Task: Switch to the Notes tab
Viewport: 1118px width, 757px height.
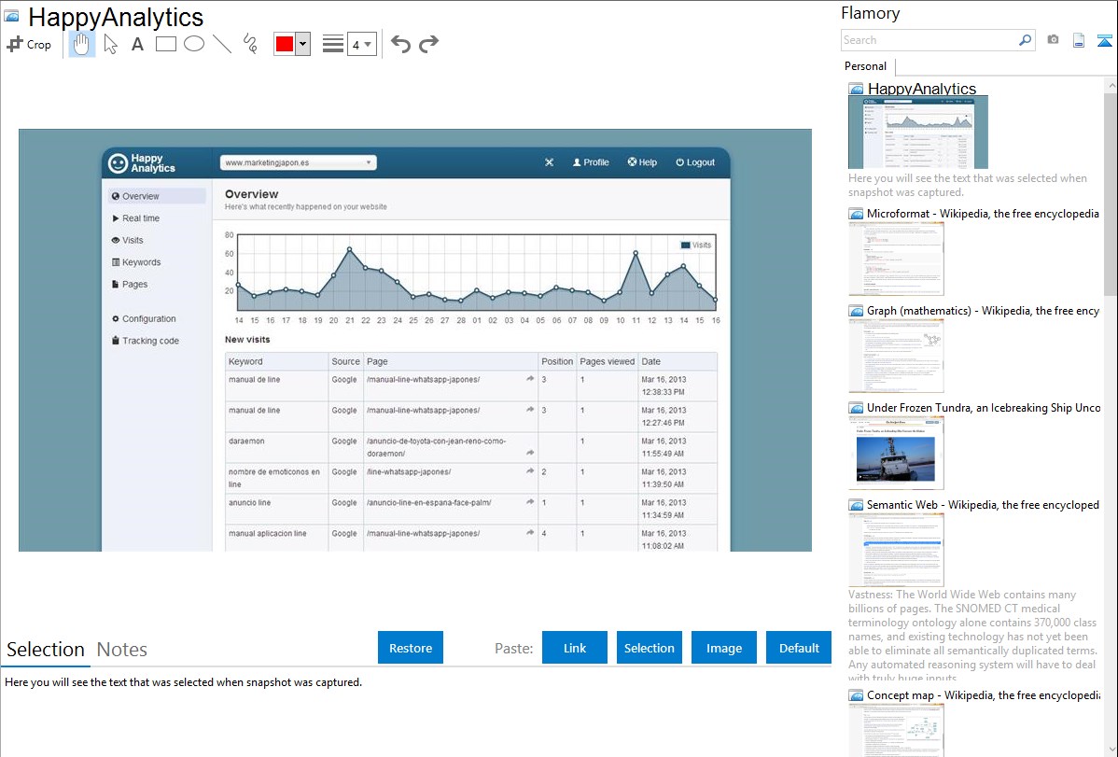Action: click(x=122, y=650)
